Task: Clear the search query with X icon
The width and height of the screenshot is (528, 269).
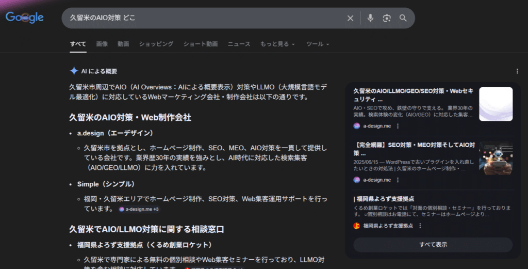Action: coord(350,18)
